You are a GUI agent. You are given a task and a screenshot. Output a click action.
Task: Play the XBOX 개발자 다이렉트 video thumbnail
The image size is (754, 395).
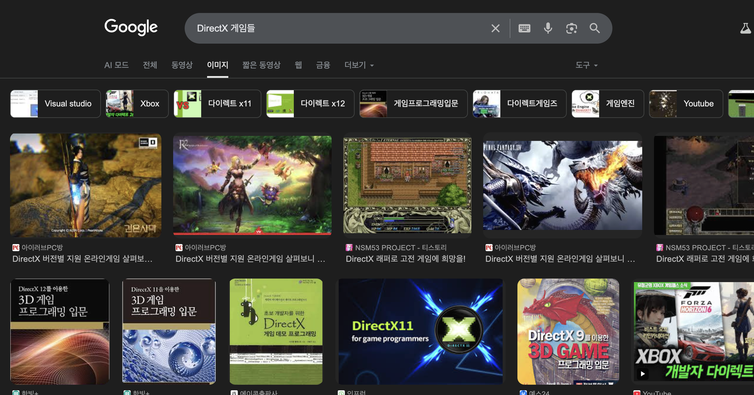[694, 331]
